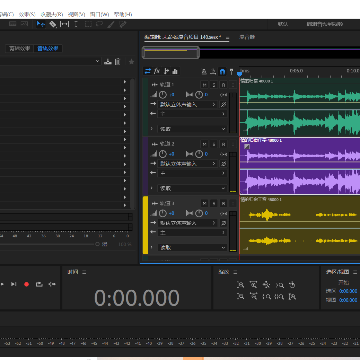Open the 时间 panel menu
The width and height of the screenshot is (360, 360).
[84, 272]
